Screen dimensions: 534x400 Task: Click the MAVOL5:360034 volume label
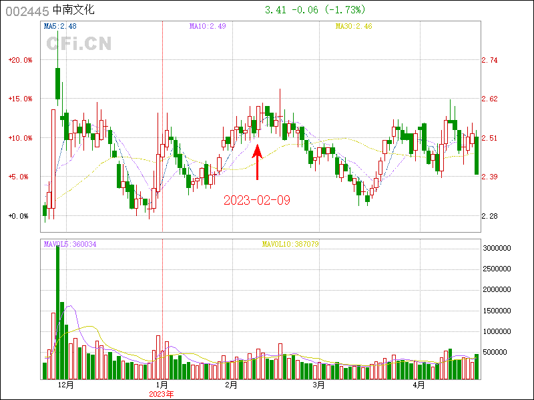pos(70,244)
